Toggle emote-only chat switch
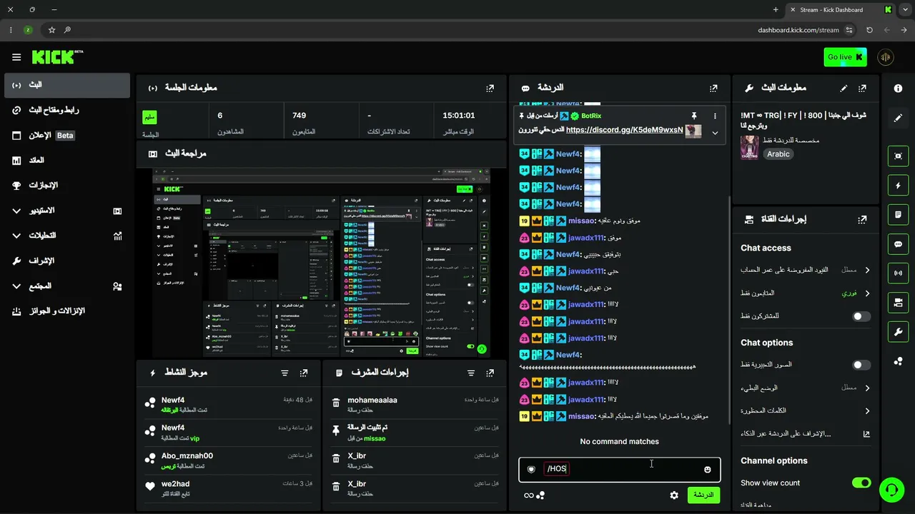Screen dimensions: 915x514 (861, 365)
